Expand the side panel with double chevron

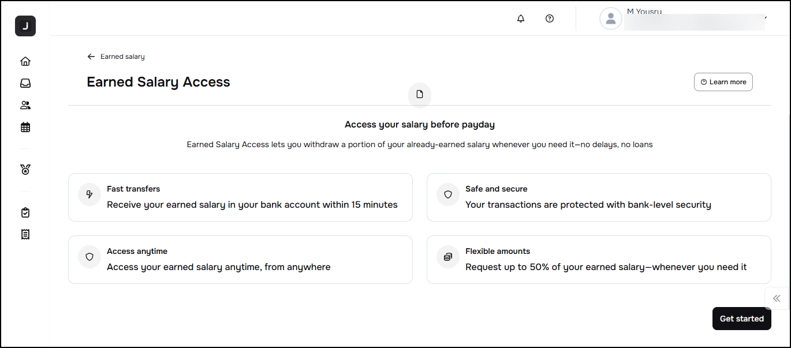tap(777, 298)
